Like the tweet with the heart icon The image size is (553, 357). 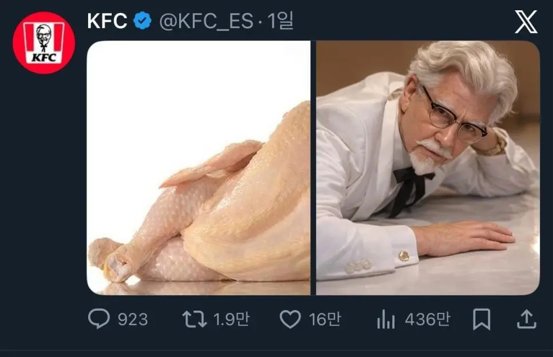coord(290,319)
